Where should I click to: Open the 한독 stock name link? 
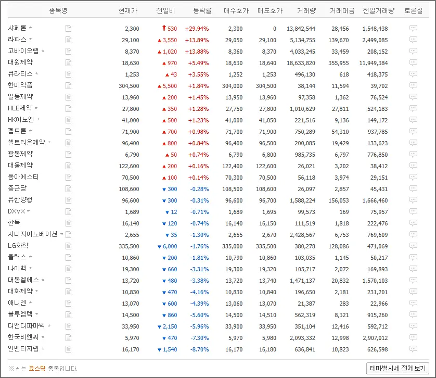(x=14, y=223)
